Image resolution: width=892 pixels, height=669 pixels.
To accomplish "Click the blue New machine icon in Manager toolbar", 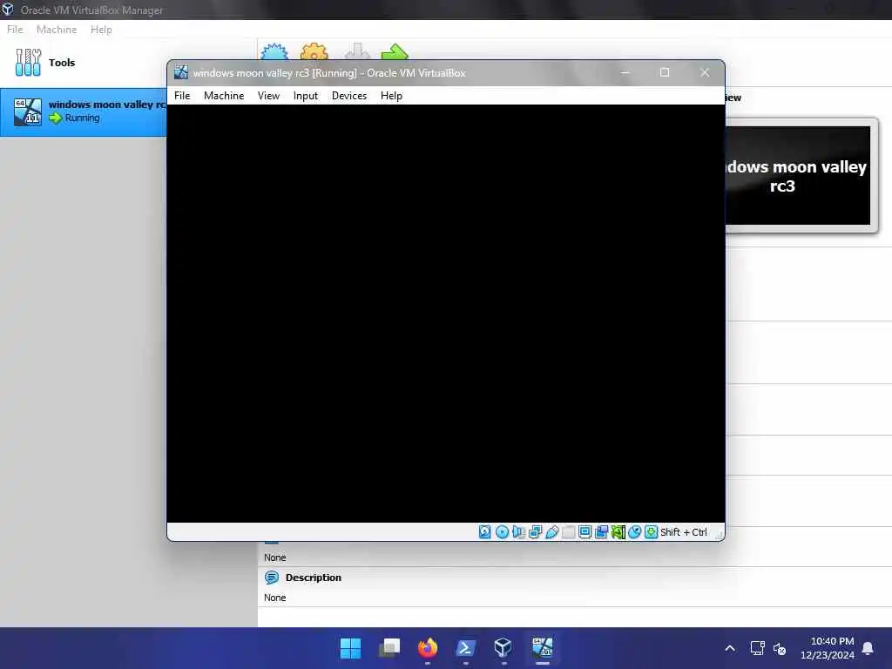I will pos(274,51).
